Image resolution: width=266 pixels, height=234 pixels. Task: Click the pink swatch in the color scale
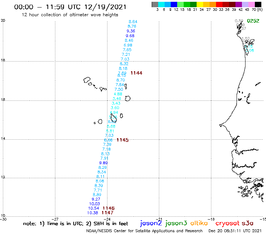(x=252, y=4)
